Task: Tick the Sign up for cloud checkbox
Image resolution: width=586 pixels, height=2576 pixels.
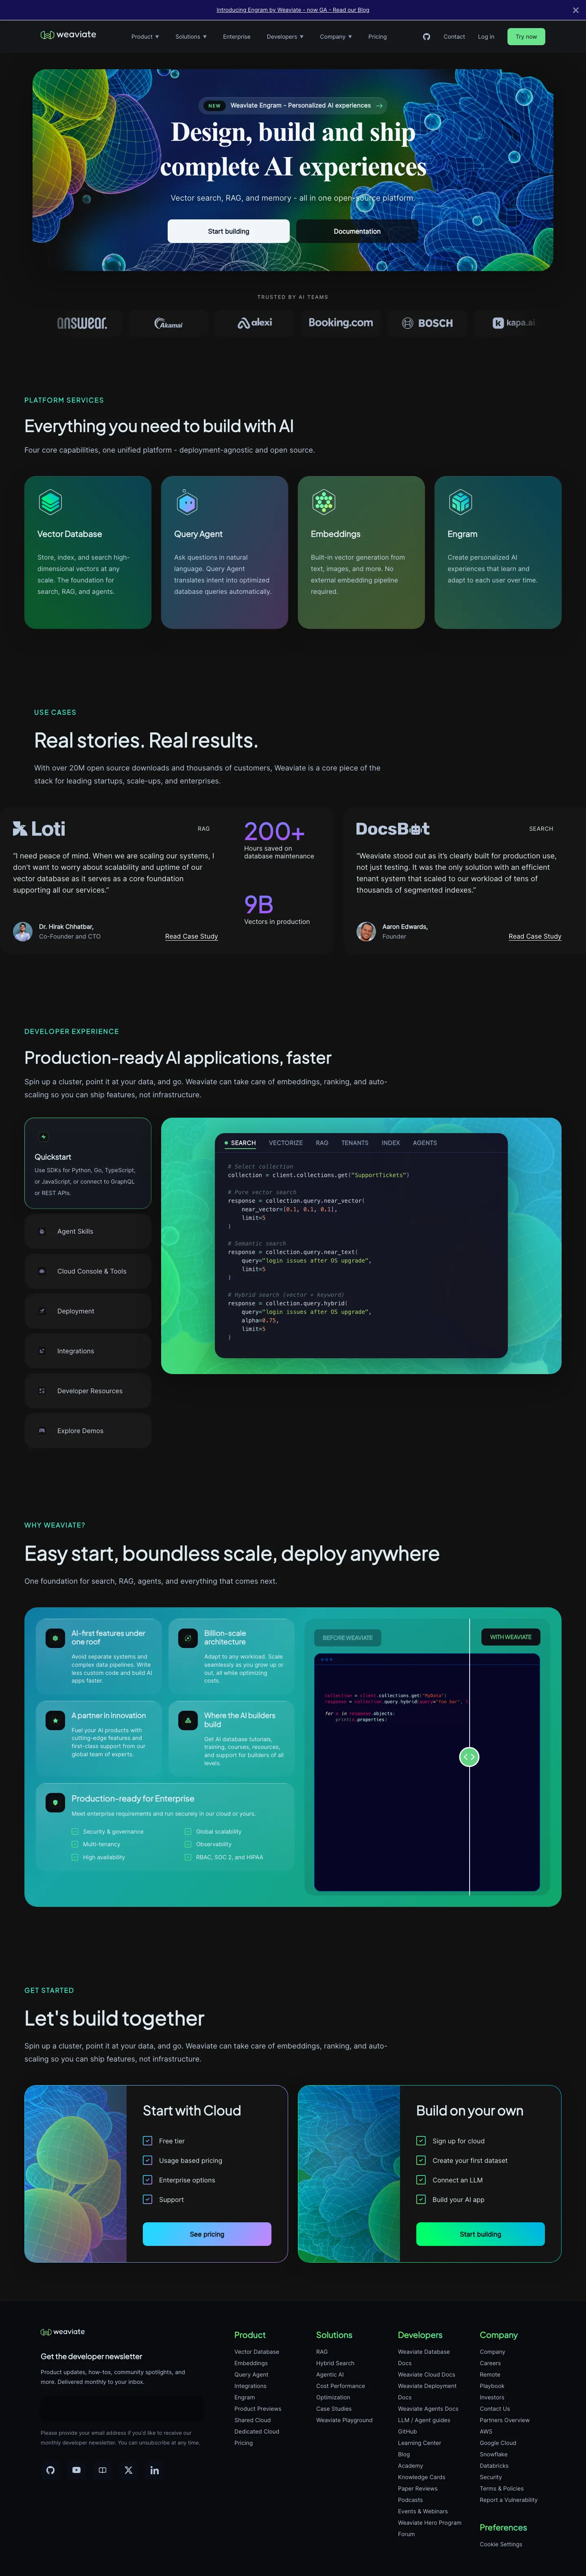Action: [x=421, y=2141]
